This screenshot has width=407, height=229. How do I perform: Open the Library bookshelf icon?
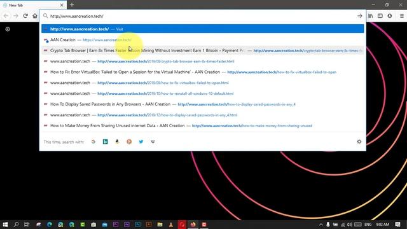coord(371,16)
